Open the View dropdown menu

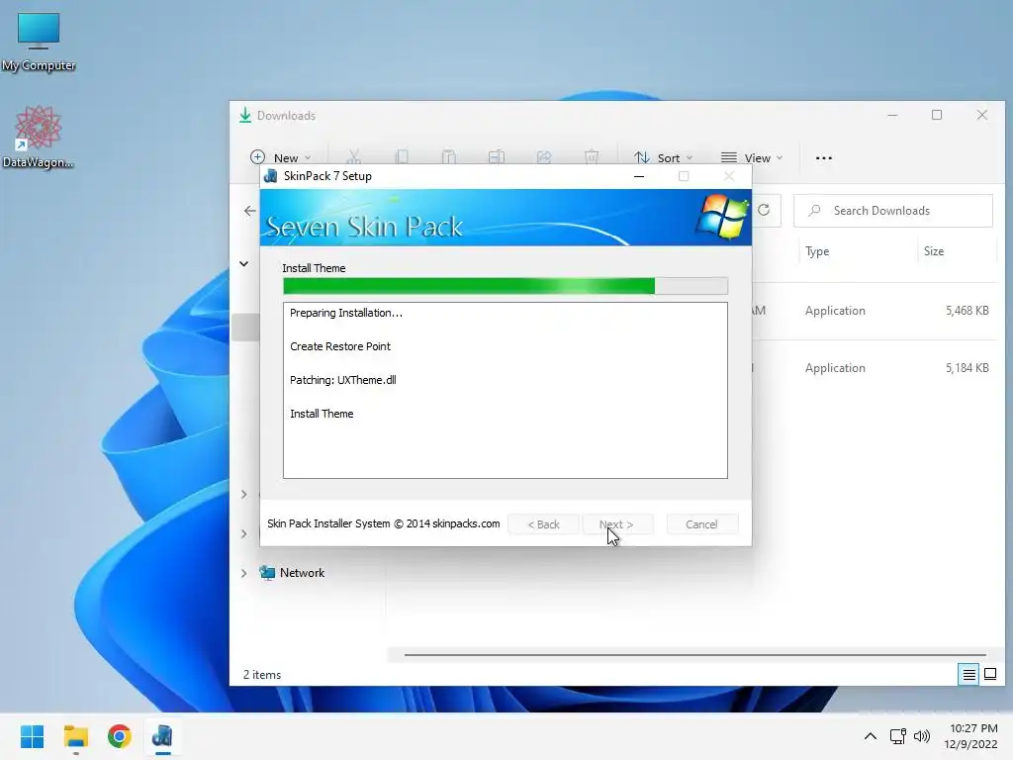pyautogui.click(x=752, y=157)
